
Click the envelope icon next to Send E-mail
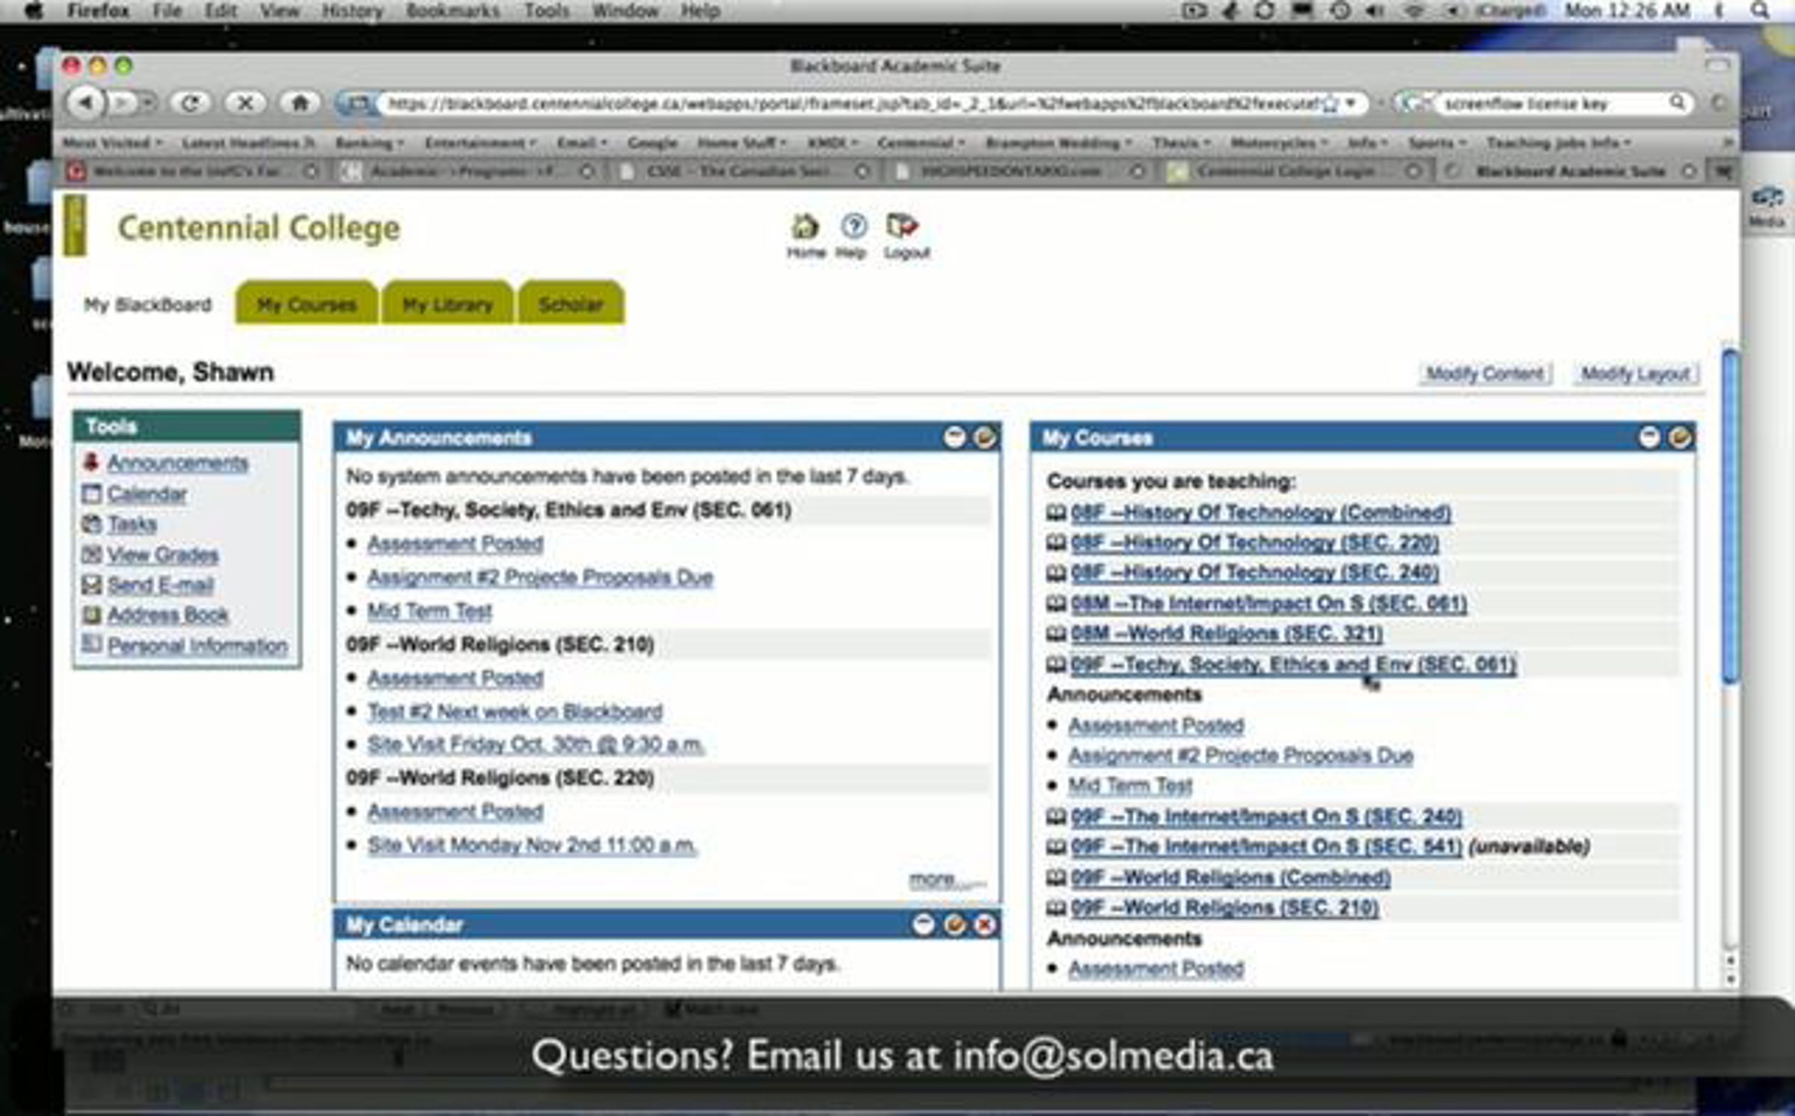point(91,585)
